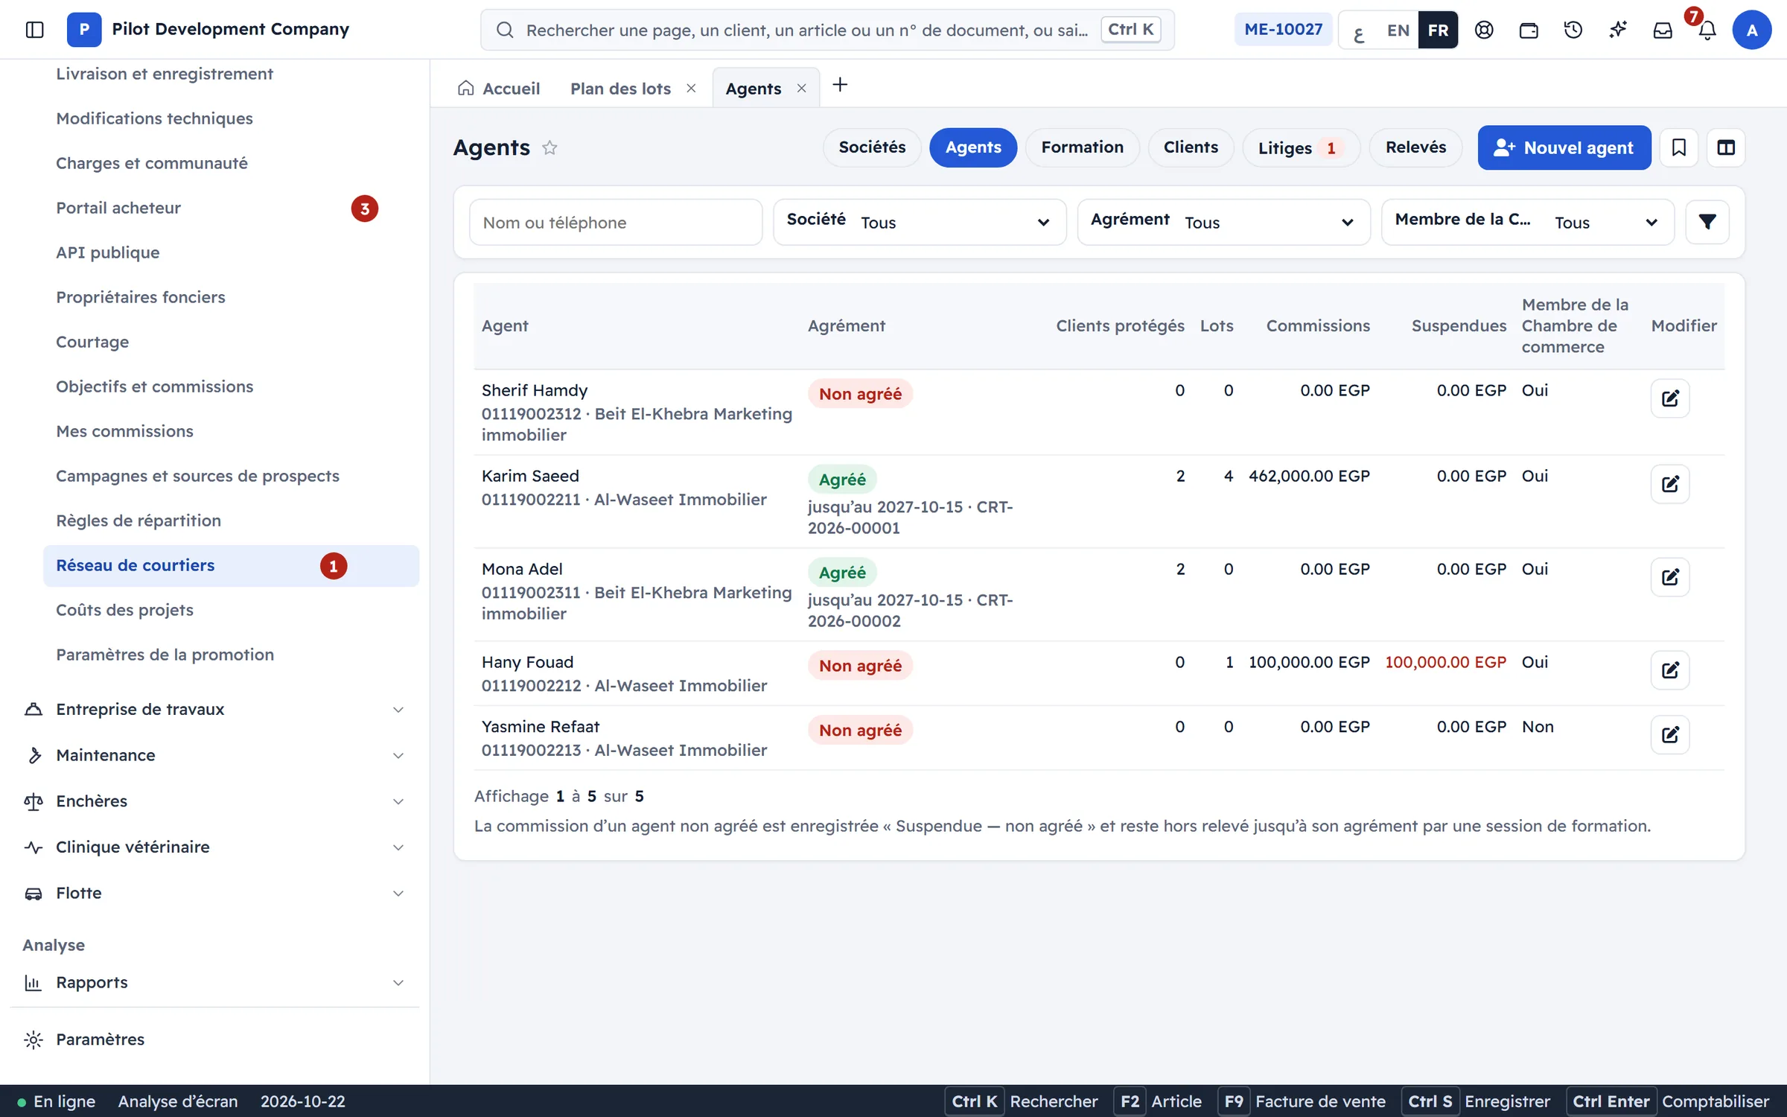Open the Agrément filter dropdown
This screenshot has width=1787, height=1117.
pyautogui.click(x=1223, y=222)
